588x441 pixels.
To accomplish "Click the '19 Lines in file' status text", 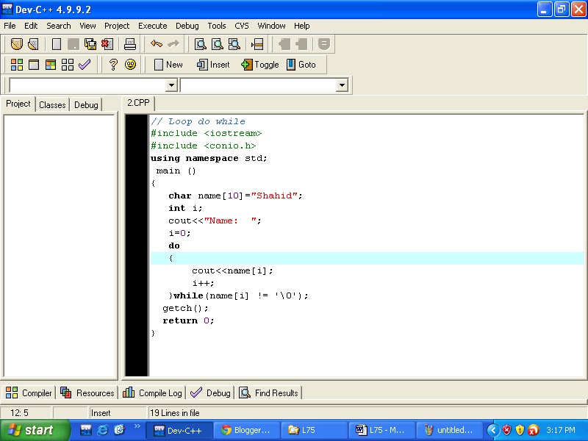I will (175, 413).
